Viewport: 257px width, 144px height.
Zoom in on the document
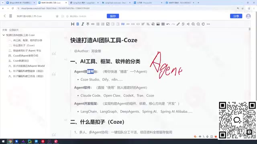pos(193,24)
